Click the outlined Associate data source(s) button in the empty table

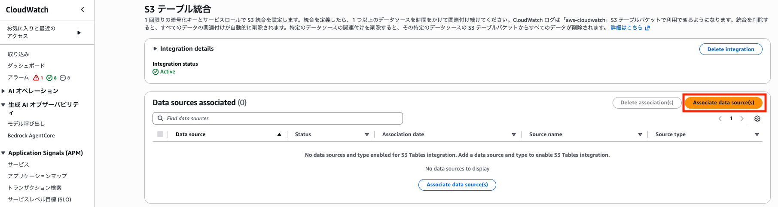pyautogui.click(x=457, y=185)
